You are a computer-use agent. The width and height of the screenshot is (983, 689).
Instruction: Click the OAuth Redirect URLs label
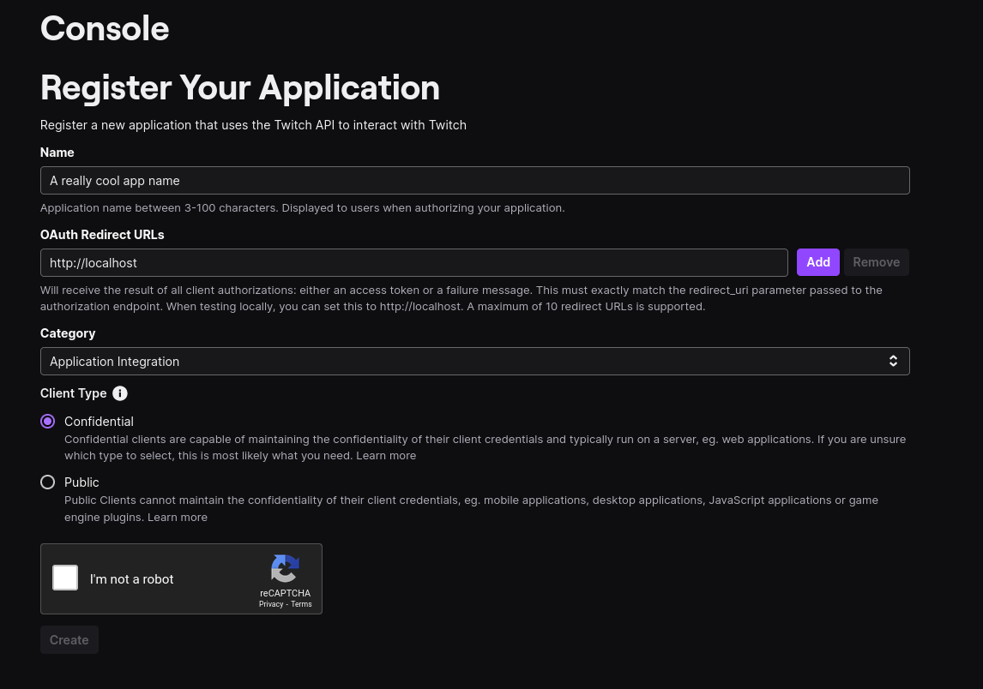[102, 235]
